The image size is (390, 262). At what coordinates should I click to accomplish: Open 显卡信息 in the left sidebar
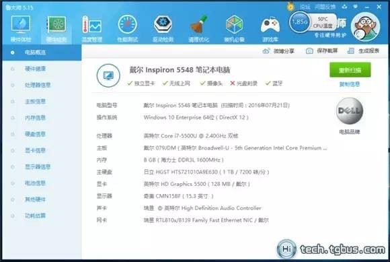(35, 150)
